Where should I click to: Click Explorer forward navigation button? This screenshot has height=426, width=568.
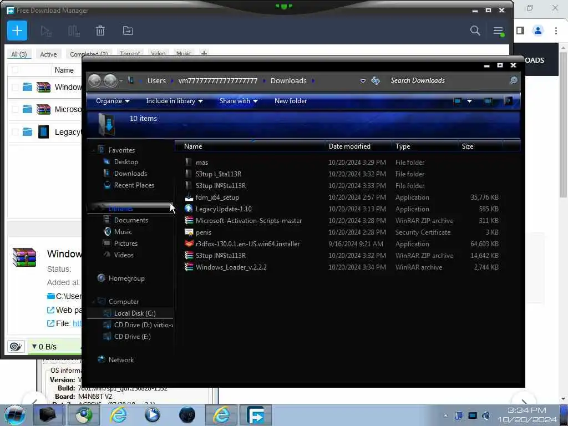click(110, 81)
